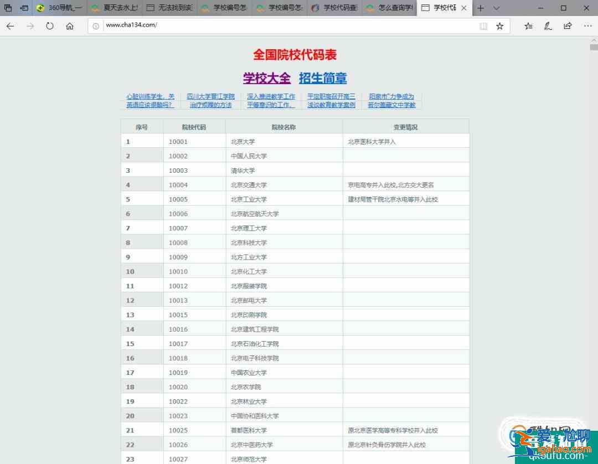Open the browser home page
Image resolution: width=598 pixels, height=464 pixels.
pos(70,26)
